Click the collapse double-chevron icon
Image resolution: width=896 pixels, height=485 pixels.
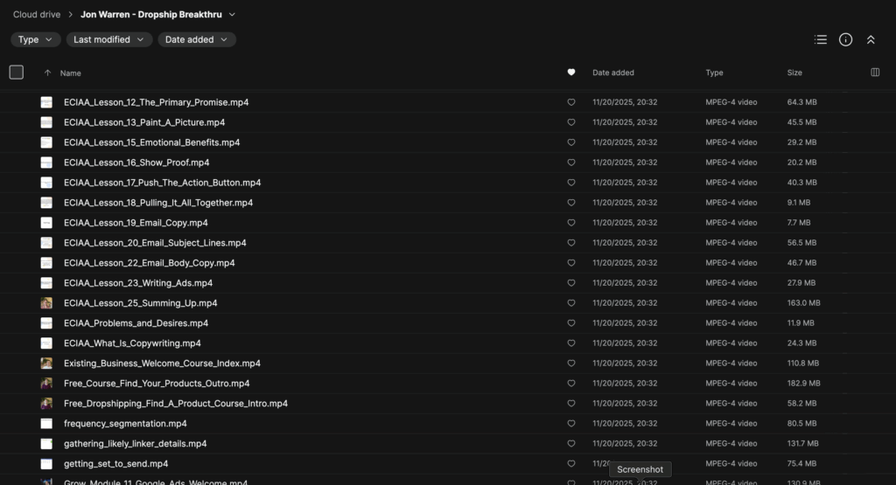click(871, 39)
